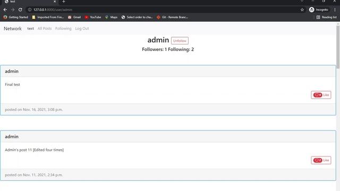The image size is (340, 191).
Task: Go to All Posts in the navbar
Action: click(x=45, y=28)
